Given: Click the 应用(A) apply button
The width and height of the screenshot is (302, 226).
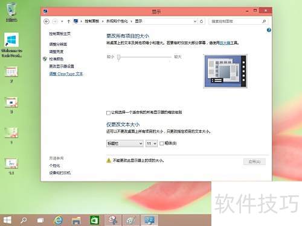Looking at the screenshot, I should (x=254, y=162).
